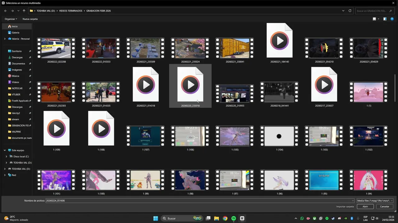Click file name 20260218_041441
Viewport: 398px width, 223px height.
click(x=280, y=106)
